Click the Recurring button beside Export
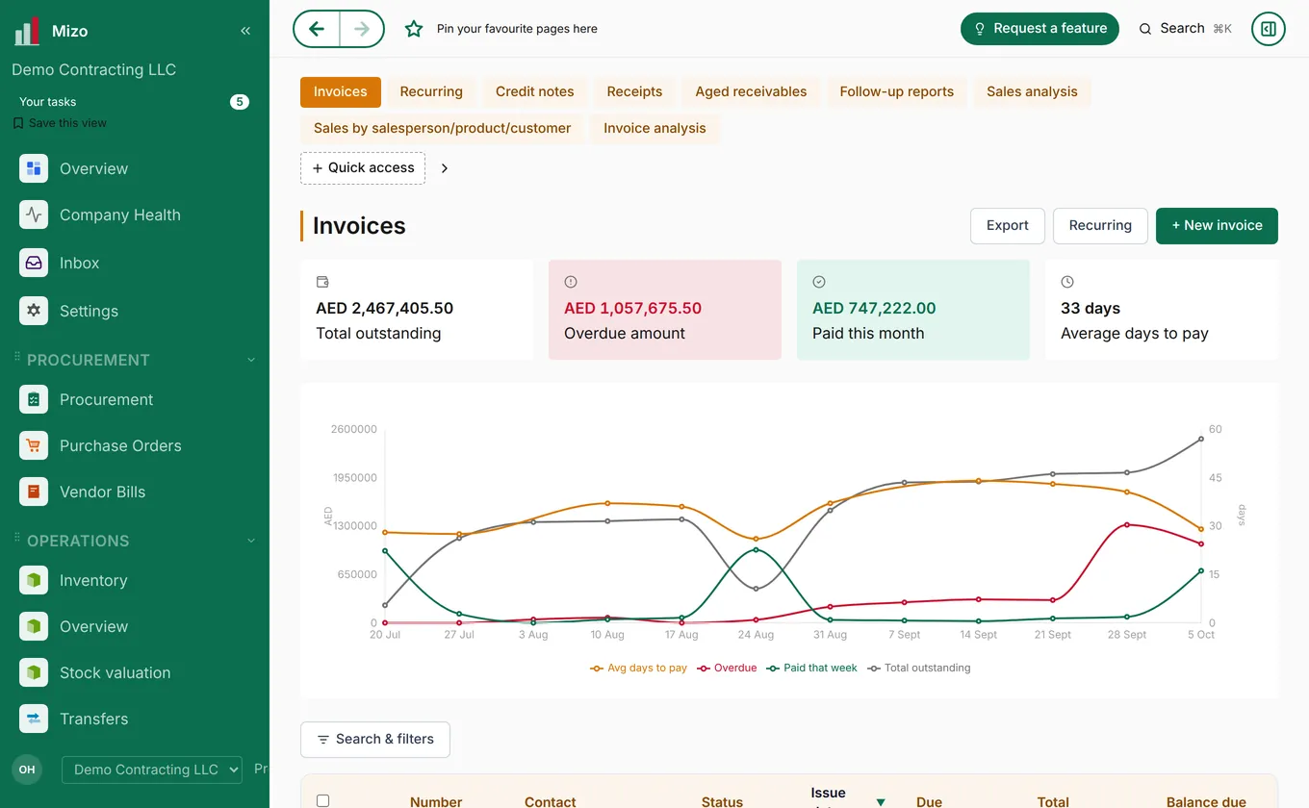 click(1100, 226)
